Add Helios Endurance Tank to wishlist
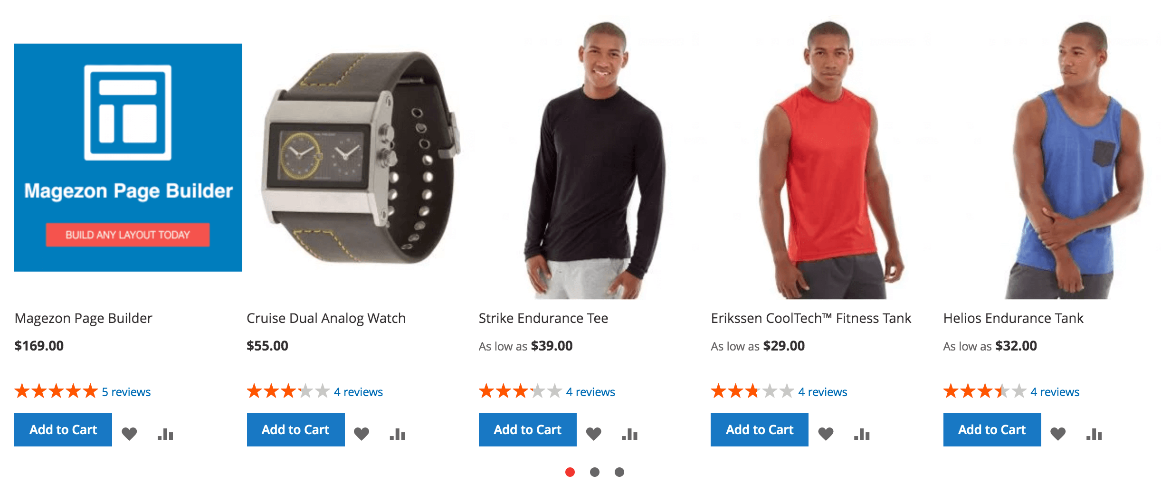 coord(1058,434)
